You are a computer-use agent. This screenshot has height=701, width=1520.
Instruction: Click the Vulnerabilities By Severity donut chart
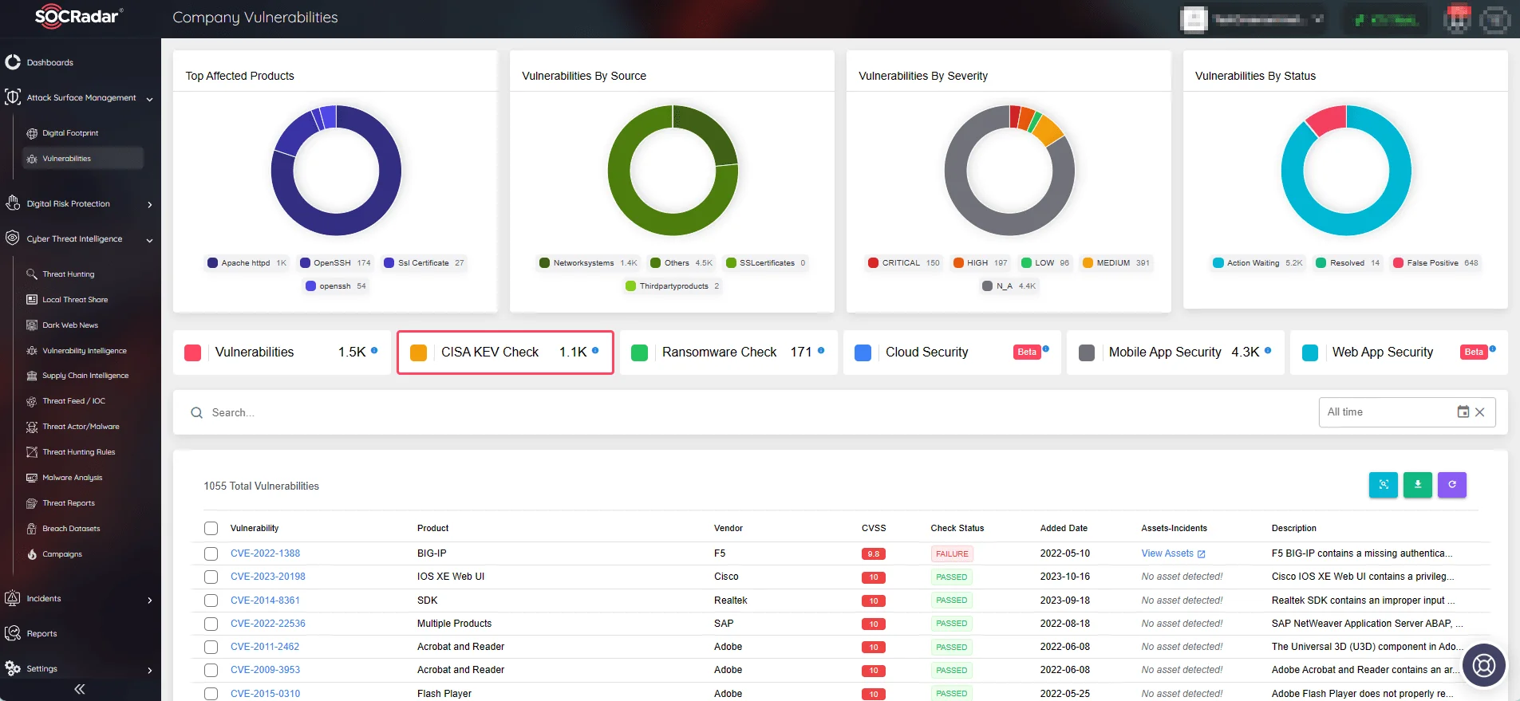click(1009, 171)
